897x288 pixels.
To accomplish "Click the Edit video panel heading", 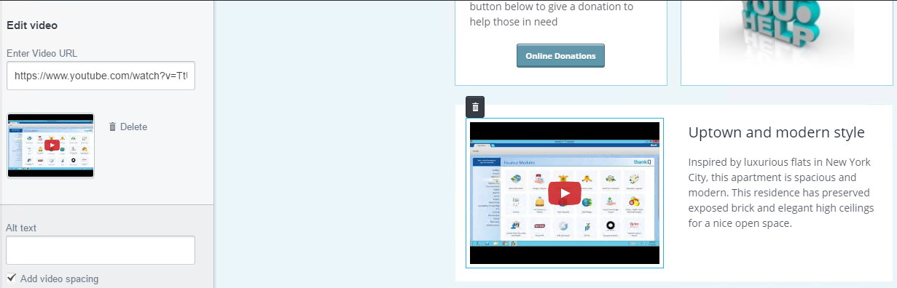I will pyautogui.click(x=32, y=25).
